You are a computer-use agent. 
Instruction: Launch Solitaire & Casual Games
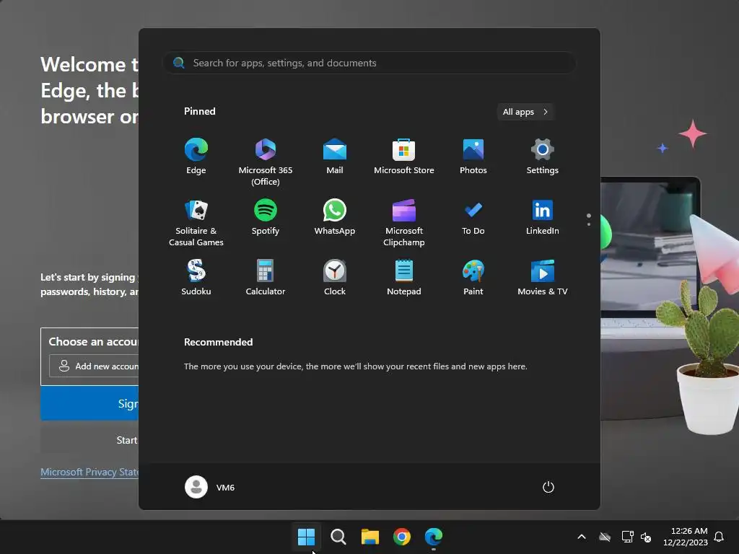[x=196, y=222]
